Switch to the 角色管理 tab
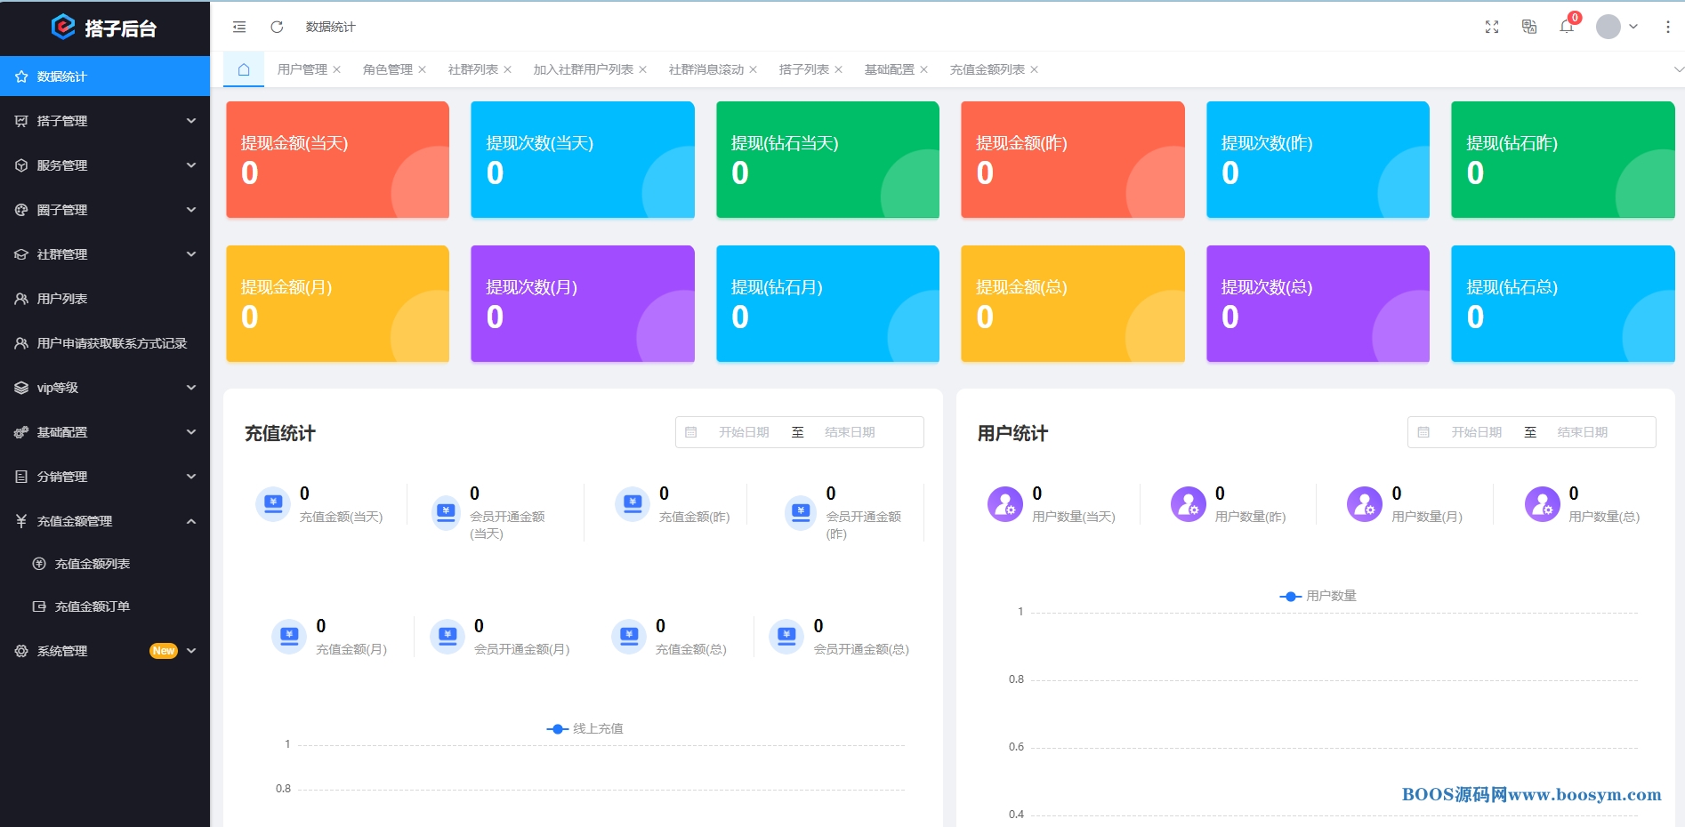The height and width of the screenshot is (827, 1685). 388,69
